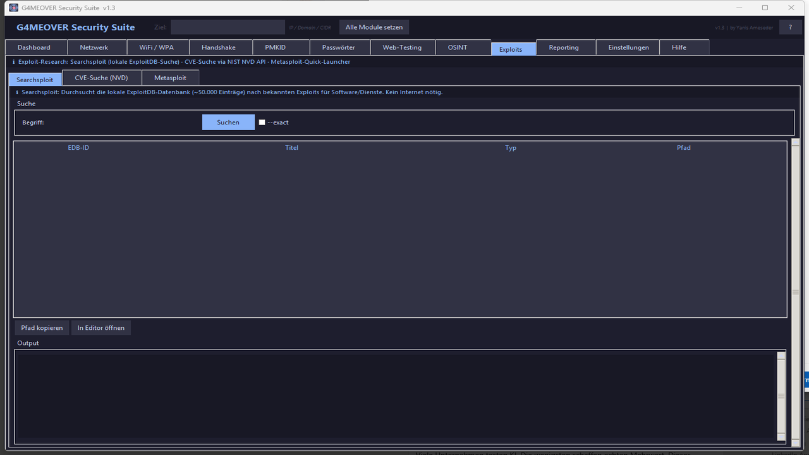This screenshot has width=809, height=455.
Task: Click the G4MEOVER app icon in title bar
Action: tap(13, 8)
